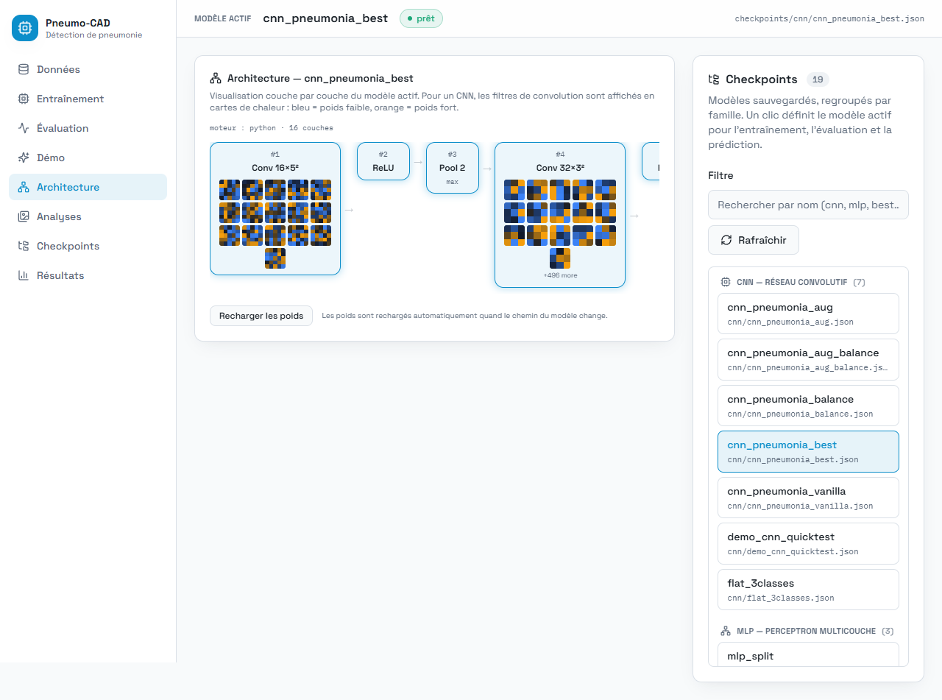The width and height of the screenshot is (942, 700).
Task: Click the tree icon beside Checkpoints panel title
Action: 714,79
